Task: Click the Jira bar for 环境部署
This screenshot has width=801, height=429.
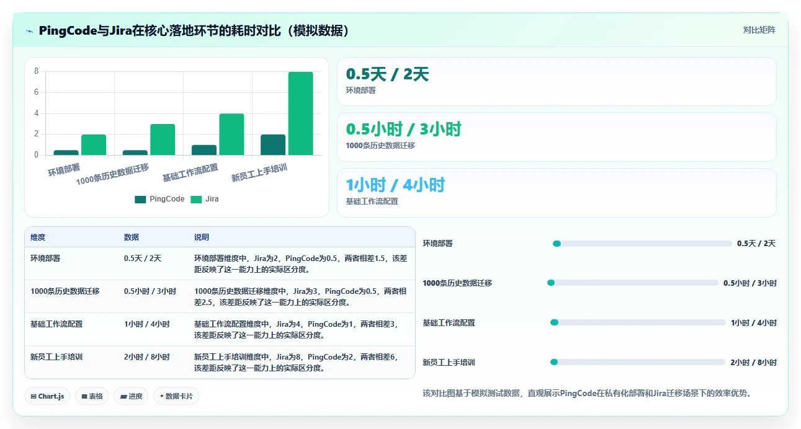Action: [94, 144]
